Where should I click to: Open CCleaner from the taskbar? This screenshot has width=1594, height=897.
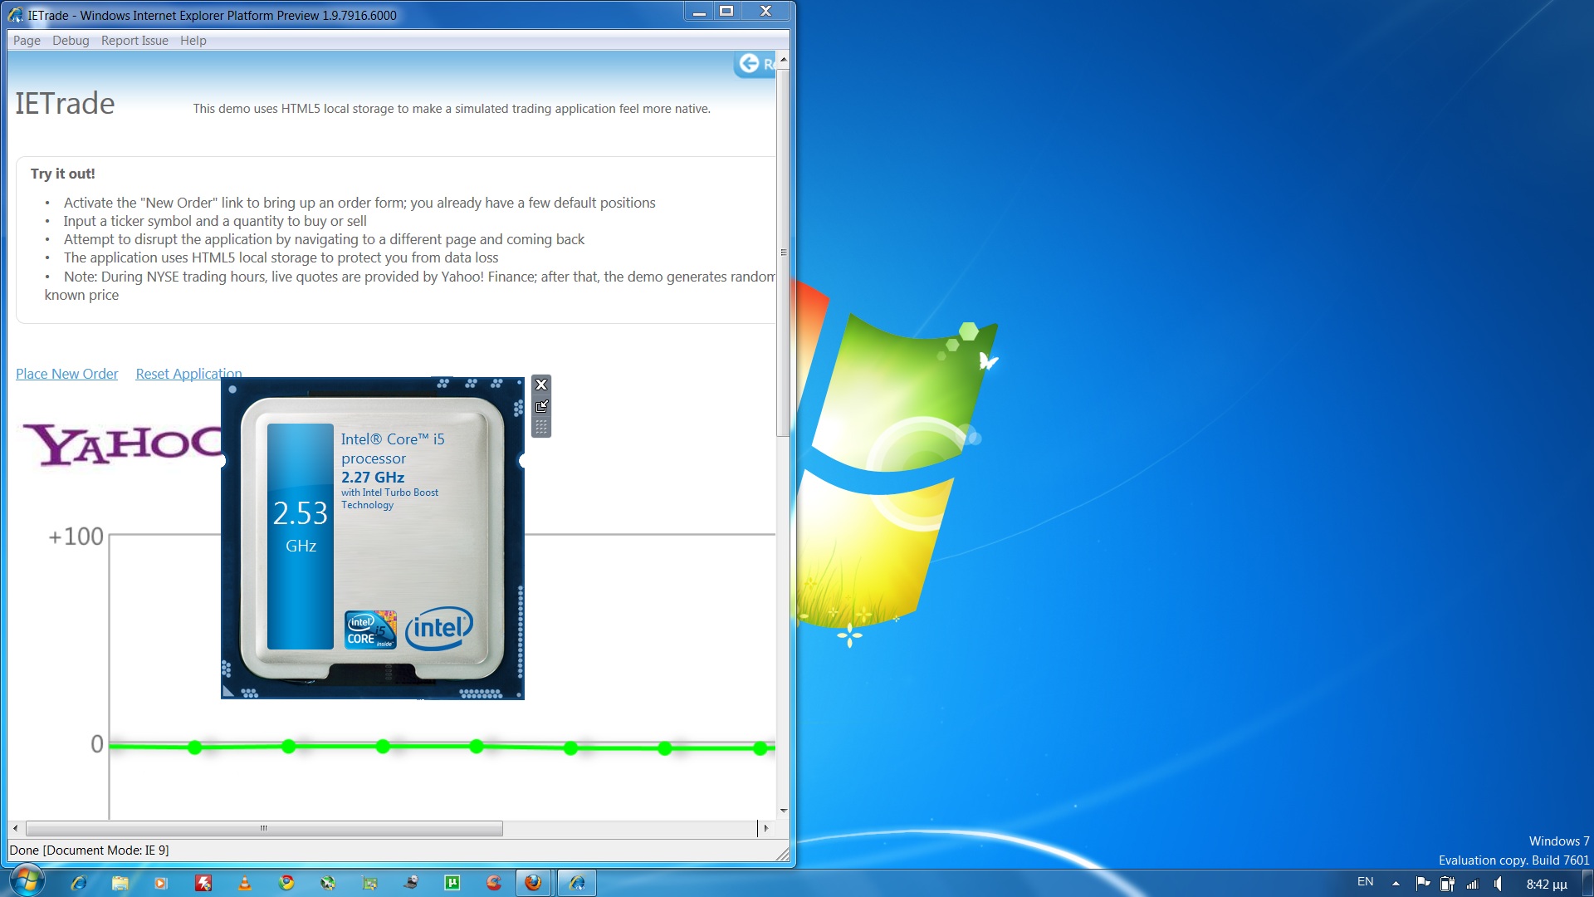click(494, 883)
